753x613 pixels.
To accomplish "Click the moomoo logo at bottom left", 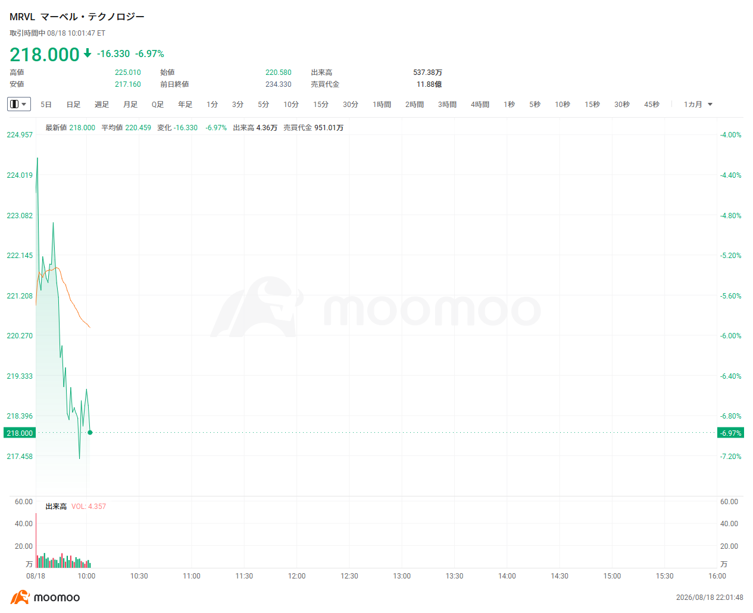I will click(x=45, y=597).
